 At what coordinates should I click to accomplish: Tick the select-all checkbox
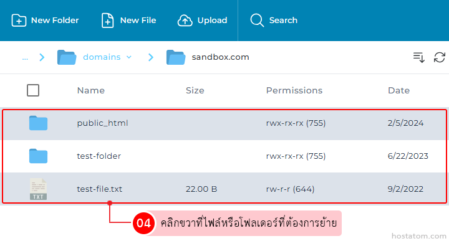coord(33,90)
